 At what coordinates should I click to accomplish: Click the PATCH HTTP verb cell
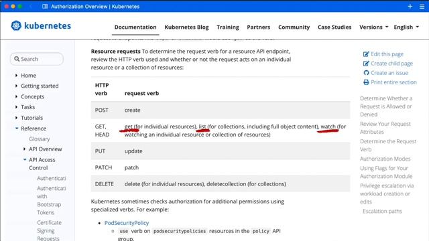pyautogui.click(x=103, y=167)
